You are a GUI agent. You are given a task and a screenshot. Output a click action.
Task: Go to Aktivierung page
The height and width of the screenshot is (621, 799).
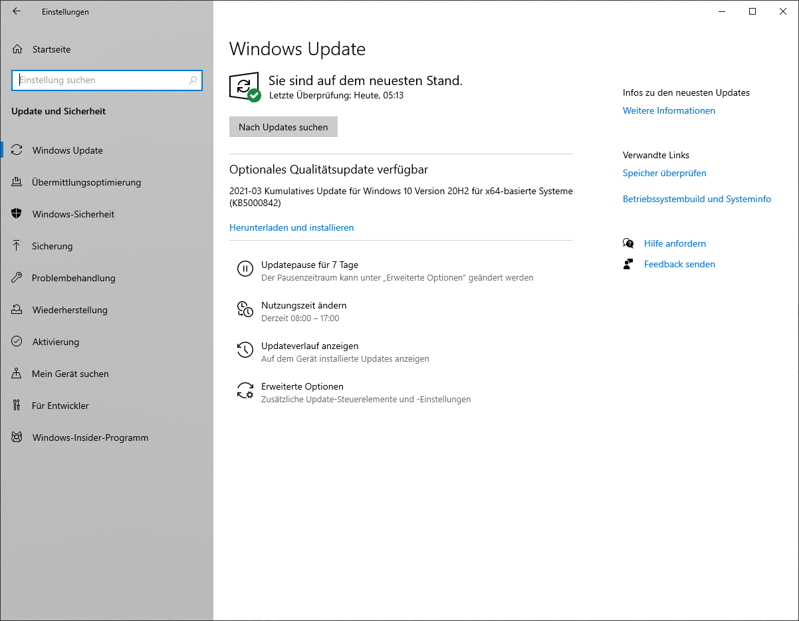click(107, 342)
